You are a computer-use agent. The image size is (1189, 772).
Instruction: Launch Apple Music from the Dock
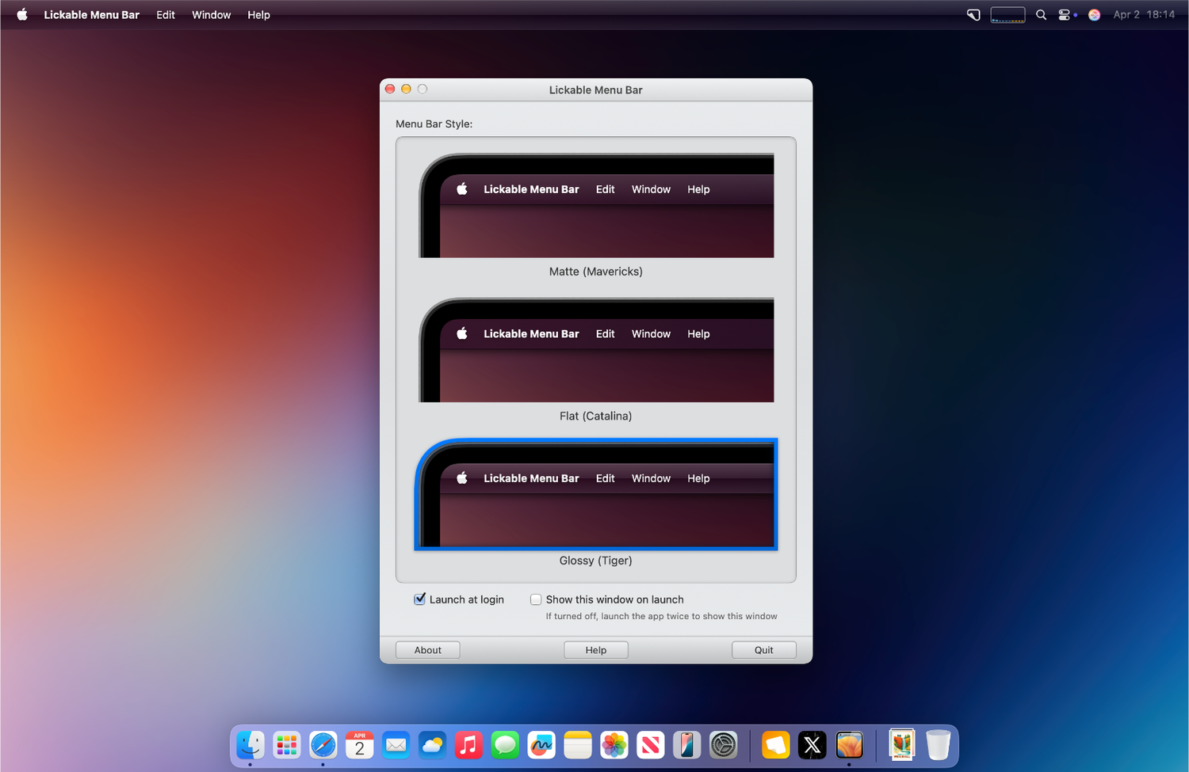(x=468, y=745)
